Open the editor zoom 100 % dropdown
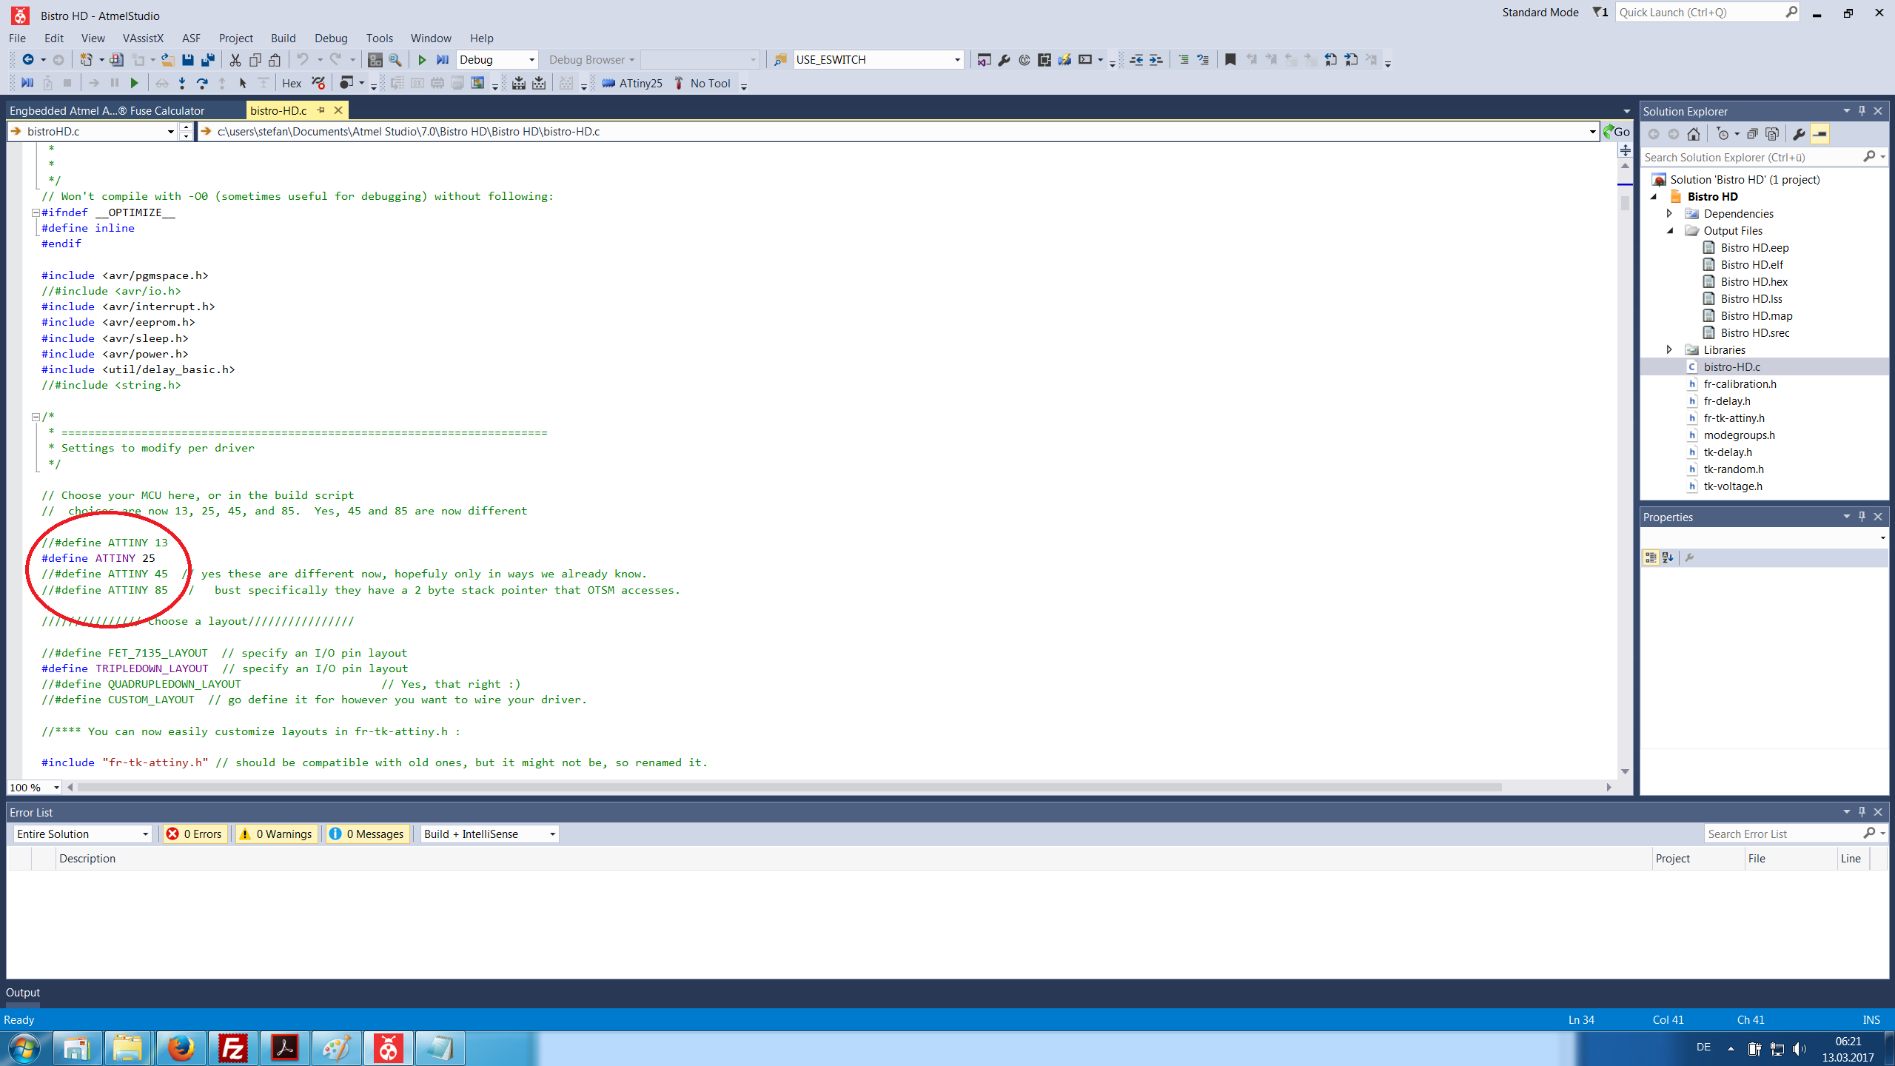The width and height of the screenshot is (1895, 1066). click(56, 788)
